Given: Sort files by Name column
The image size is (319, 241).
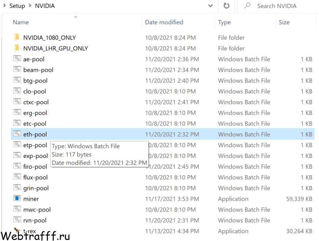Looking at the screenshot, I should pos(21,22).
